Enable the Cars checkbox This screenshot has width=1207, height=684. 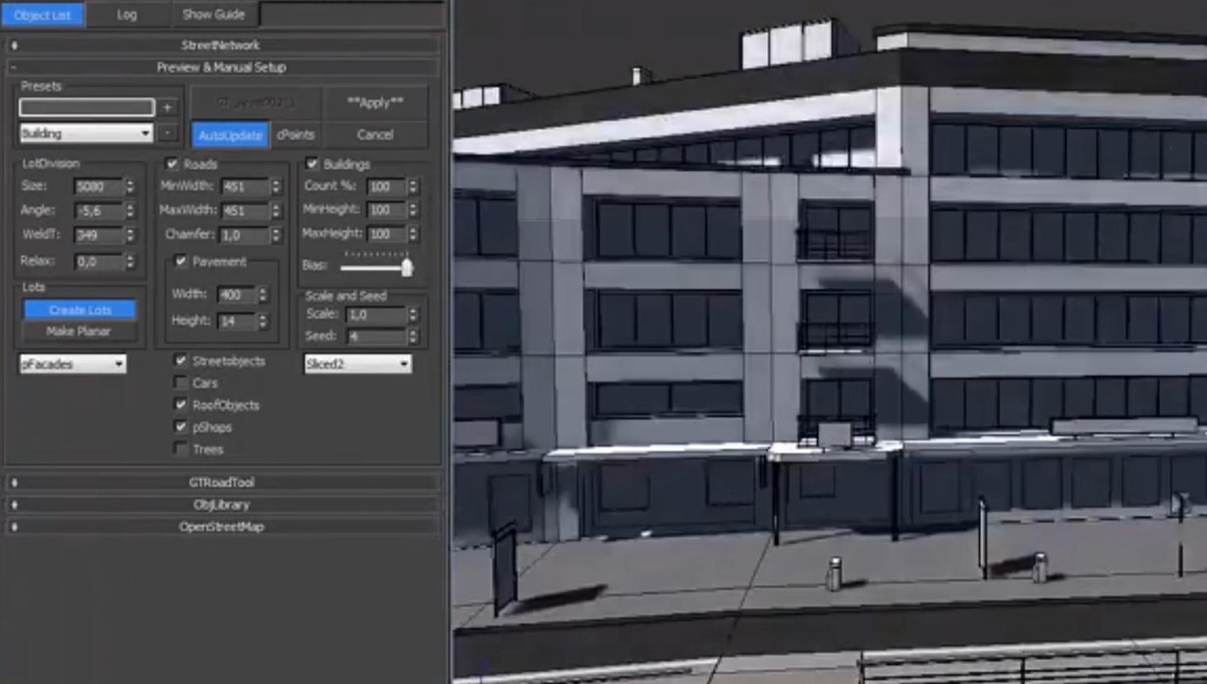coord(181,382)
